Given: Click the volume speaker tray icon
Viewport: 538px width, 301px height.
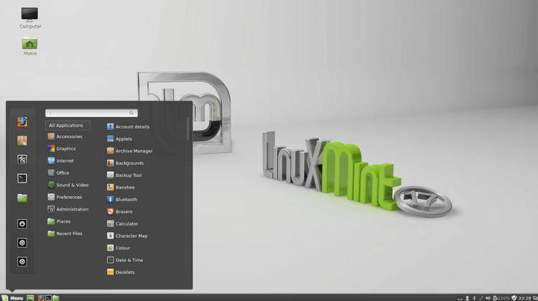Looking at the screenshot, I should pyautogui.click(x=488, y=298).
